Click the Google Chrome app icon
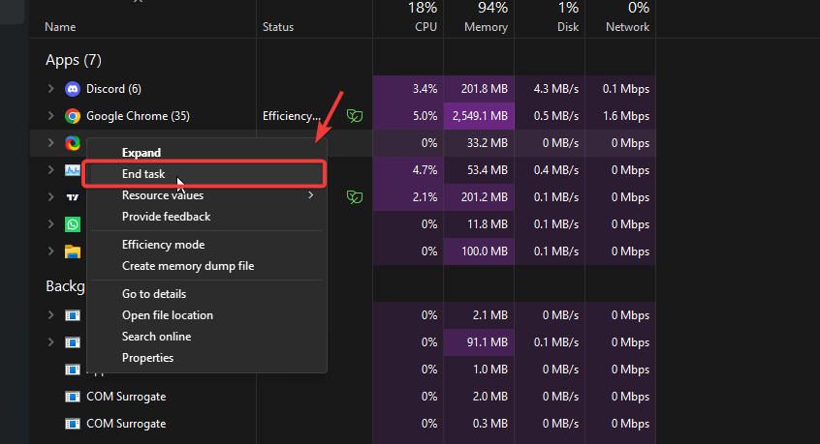Image resolution: width=820 pixels, height=444 pixels. pos(72,116)
